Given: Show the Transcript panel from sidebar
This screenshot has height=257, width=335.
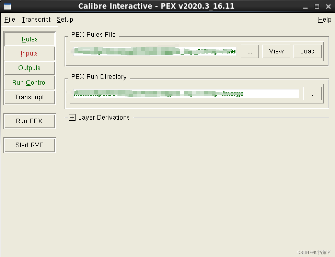Looking at the screenshot, I should pos(30,97).
